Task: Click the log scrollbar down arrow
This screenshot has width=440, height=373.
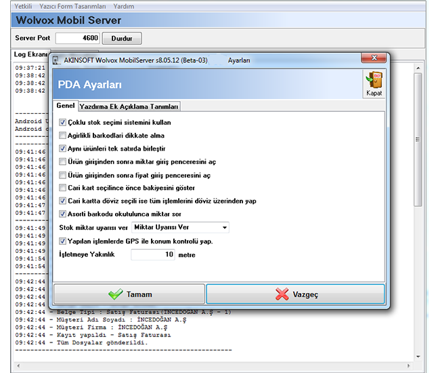Action: 418,357
